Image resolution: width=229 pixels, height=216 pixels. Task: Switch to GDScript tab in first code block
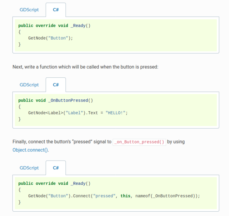click(x=29, y=10)
